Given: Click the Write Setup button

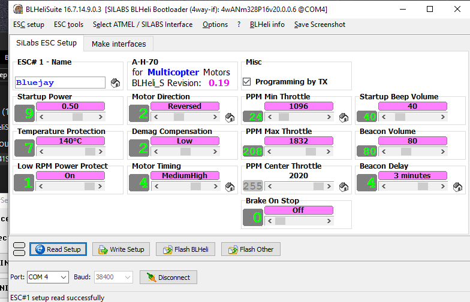Looking at the screenshot, I should (121, 249).
